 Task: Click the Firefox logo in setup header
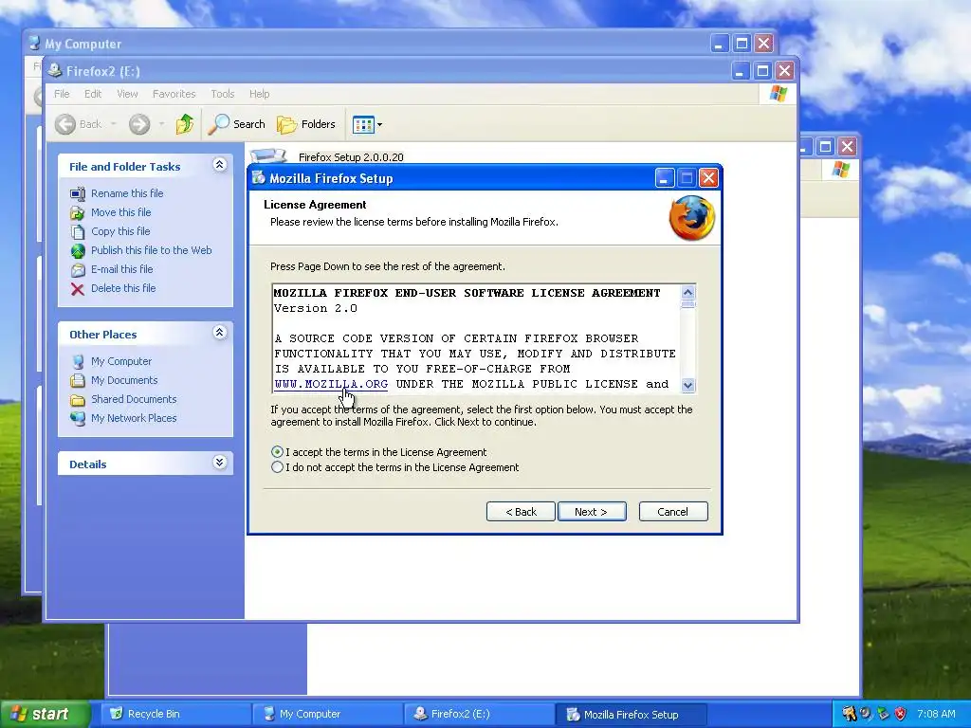[x=691, y=218]
